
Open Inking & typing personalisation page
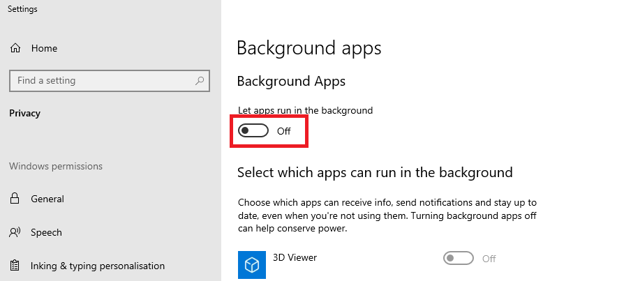click(98, 266)
